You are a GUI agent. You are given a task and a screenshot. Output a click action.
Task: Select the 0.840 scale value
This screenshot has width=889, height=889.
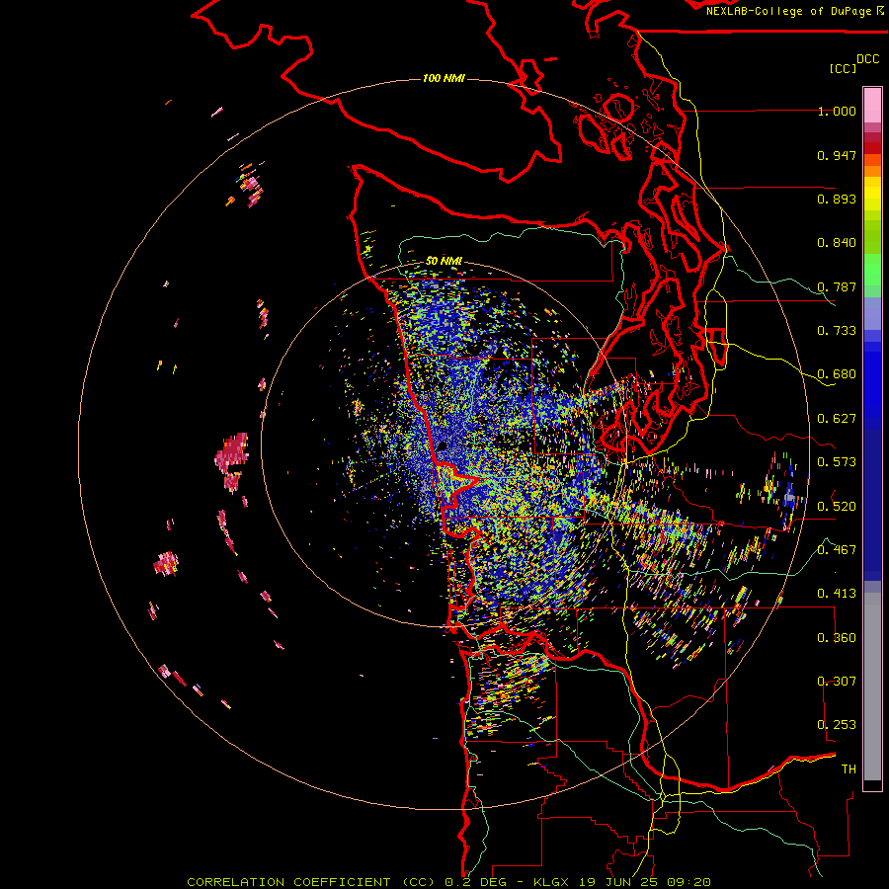[x=837, y=243]
